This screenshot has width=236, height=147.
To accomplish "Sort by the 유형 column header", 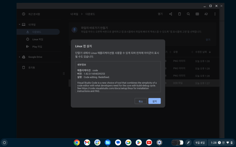I will [x=175, y=52].
